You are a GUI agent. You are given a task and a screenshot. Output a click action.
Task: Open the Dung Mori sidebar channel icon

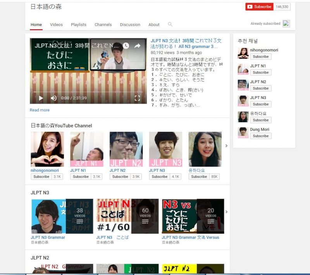(243, 133)
